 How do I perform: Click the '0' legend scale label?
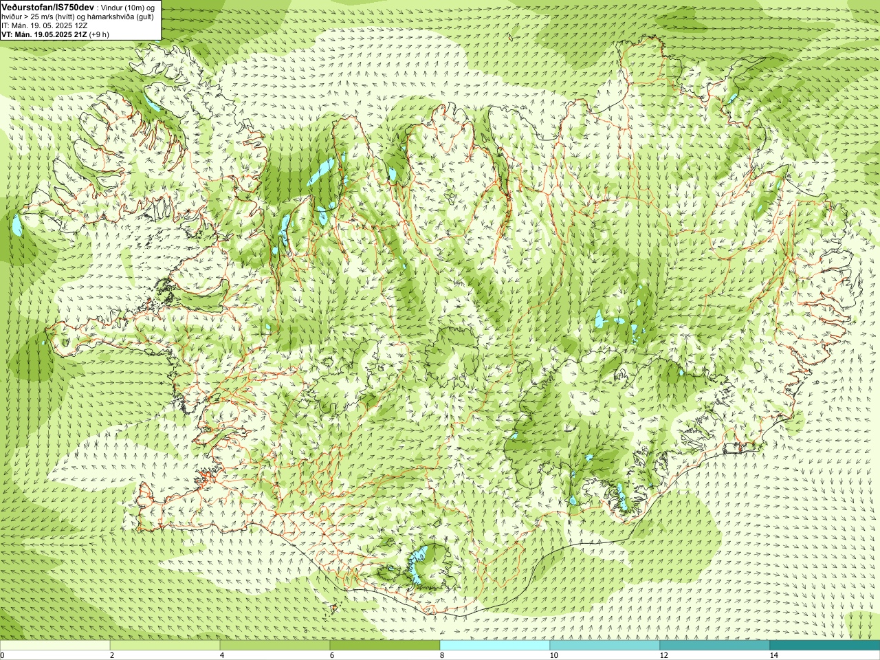pos(3,655)
